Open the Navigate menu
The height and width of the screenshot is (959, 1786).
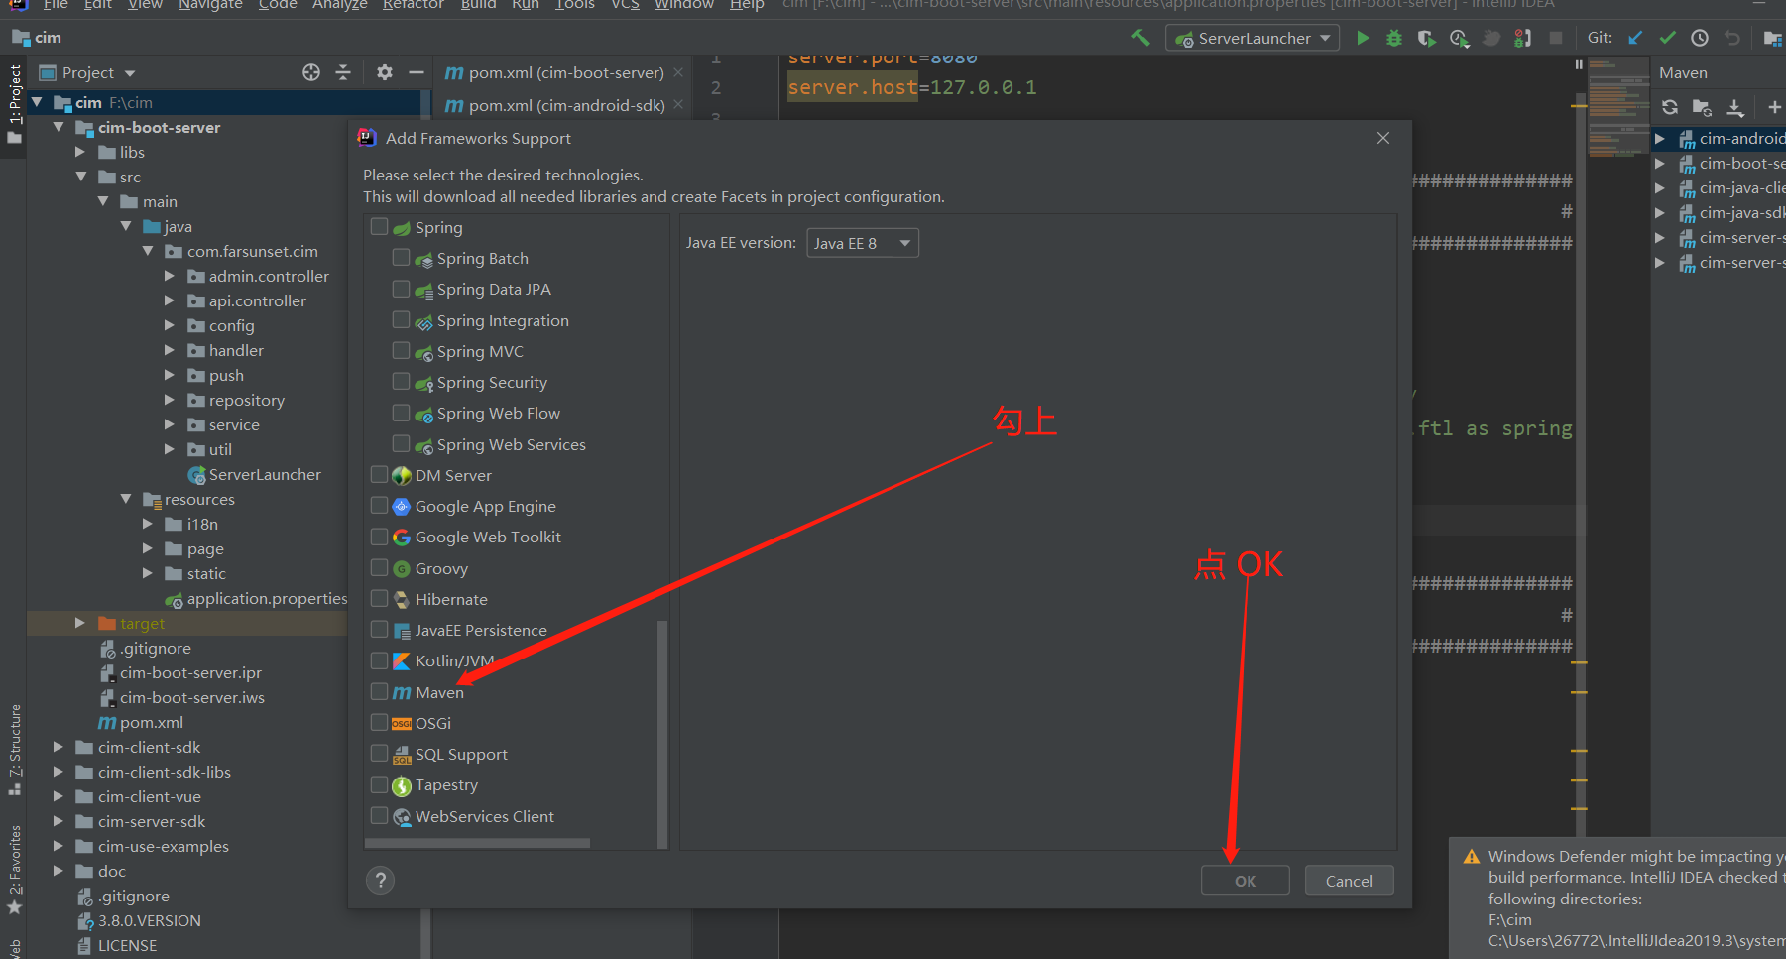click(210, 5)
